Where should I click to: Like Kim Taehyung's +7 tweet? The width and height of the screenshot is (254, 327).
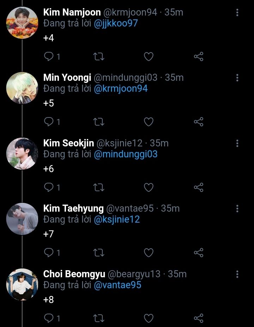click(x=149, y=253)
